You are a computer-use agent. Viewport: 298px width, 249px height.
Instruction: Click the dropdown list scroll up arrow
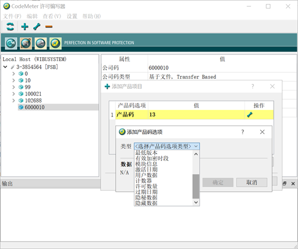[196, 154]
